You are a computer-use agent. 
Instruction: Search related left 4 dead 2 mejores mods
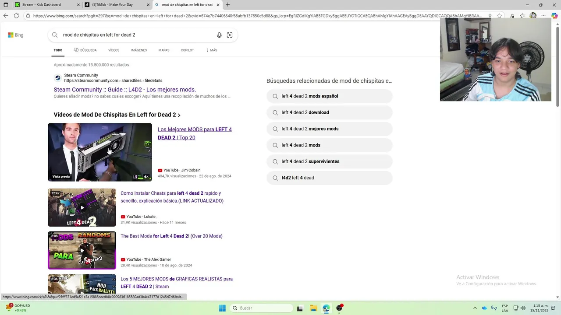click(x=329, y=129)
